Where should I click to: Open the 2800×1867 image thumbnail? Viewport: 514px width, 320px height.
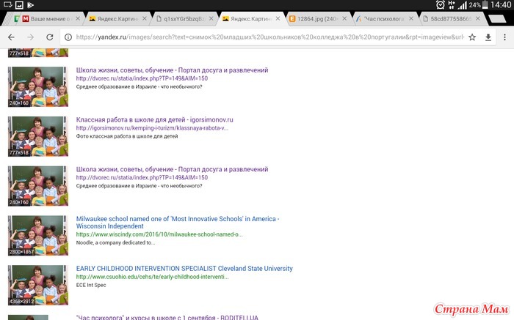pos(38,235)
